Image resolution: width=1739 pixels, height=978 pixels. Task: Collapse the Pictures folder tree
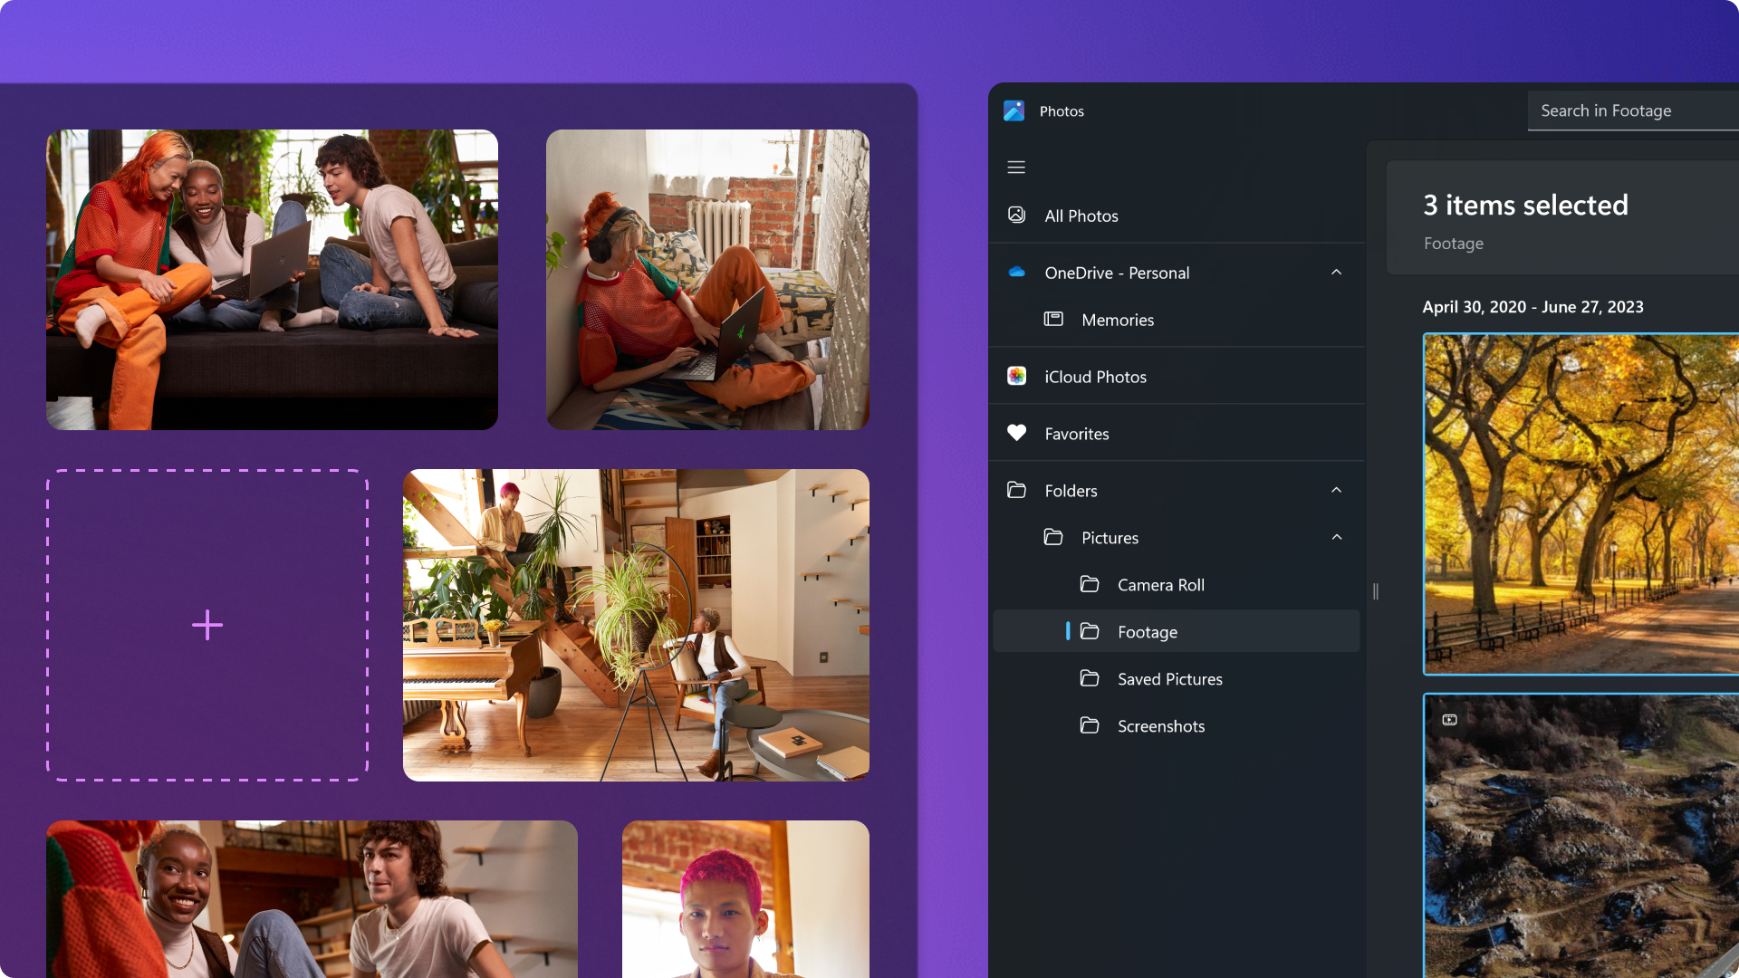tap(1337, 537)
